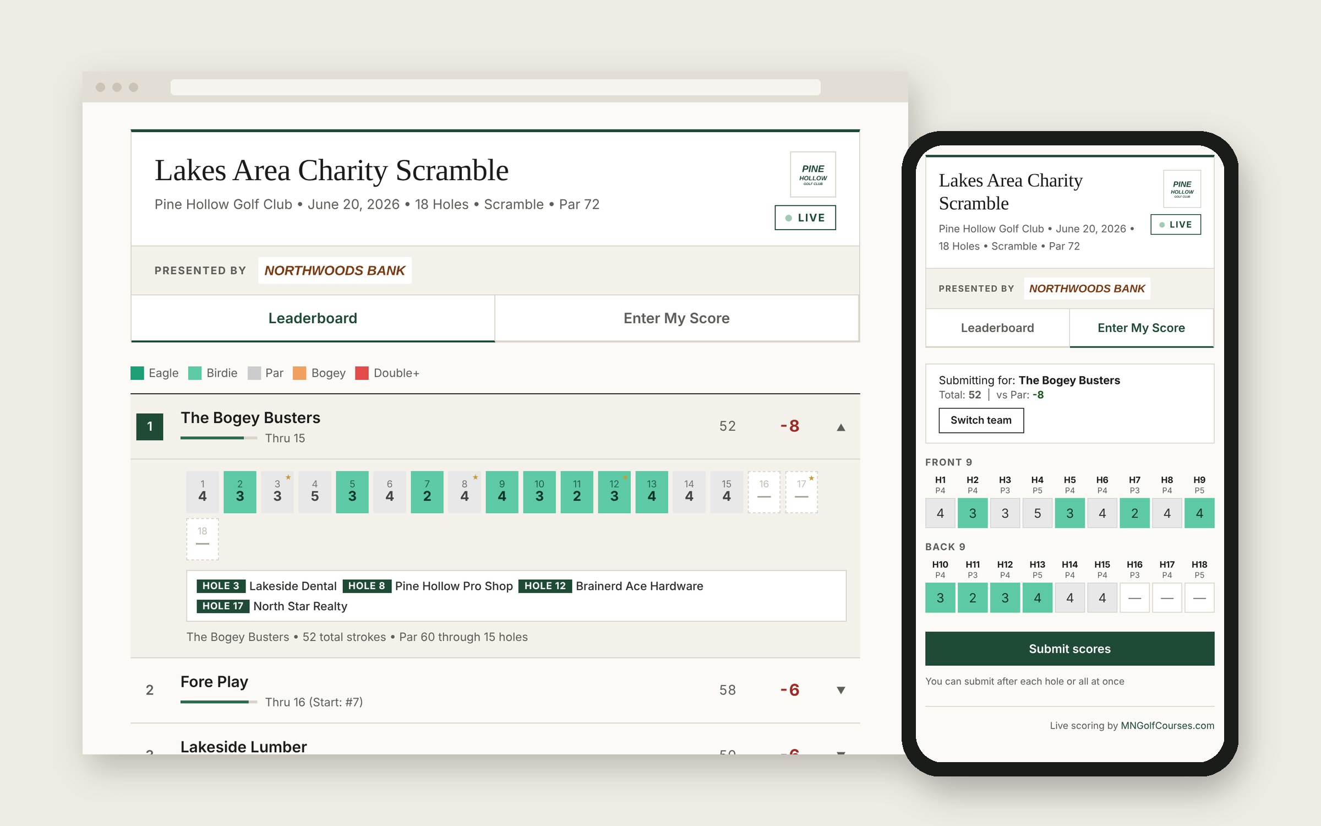Click the Eagle legend color swatch
This screenshot has width=1321, height=826.
click(x=137, y=373)
